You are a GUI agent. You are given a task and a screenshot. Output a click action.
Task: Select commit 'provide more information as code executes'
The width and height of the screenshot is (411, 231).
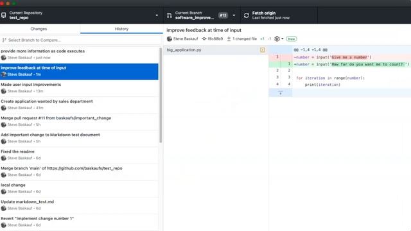[x=79, y=54]
